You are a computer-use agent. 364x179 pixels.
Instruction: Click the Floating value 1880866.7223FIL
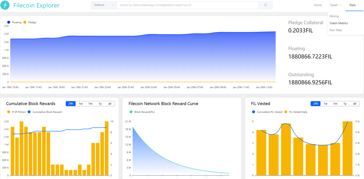[x=310, y=57]
